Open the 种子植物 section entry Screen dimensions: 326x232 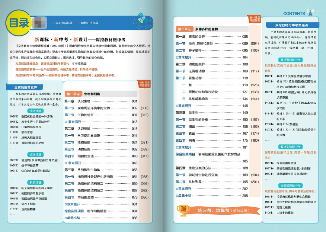[212, 50]
